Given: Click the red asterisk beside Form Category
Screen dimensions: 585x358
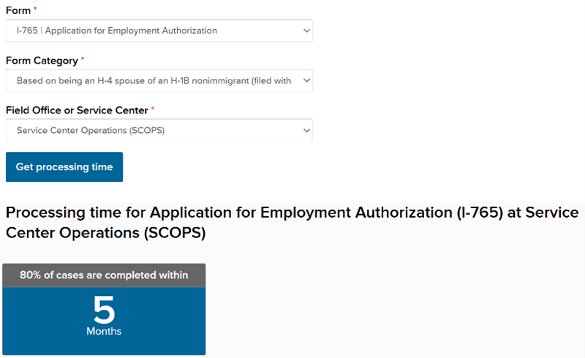Looking at the screenshot, I should 83,60.
